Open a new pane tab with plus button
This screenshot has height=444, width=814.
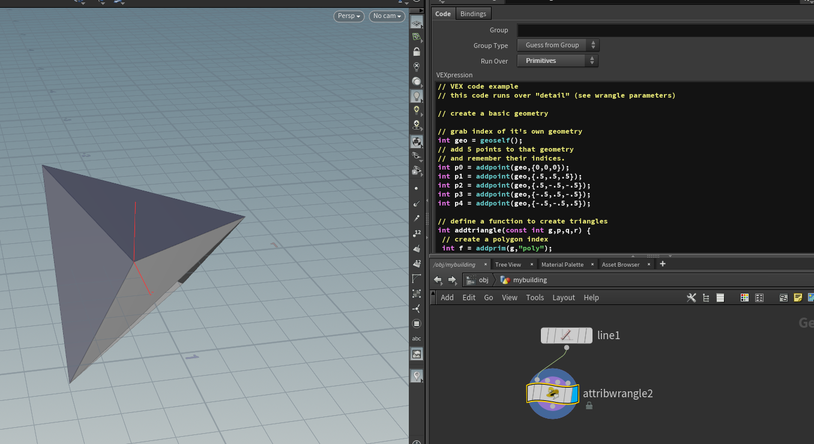pyautogui.click(x=662, y=264)
